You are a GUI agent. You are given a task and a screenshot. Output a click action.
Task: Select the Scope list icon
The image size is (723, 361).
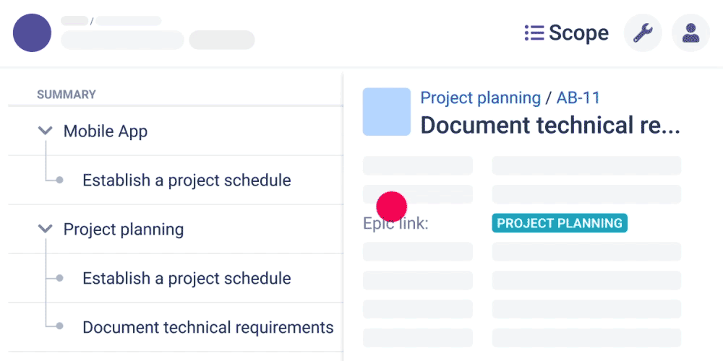(x=534, y=32)
